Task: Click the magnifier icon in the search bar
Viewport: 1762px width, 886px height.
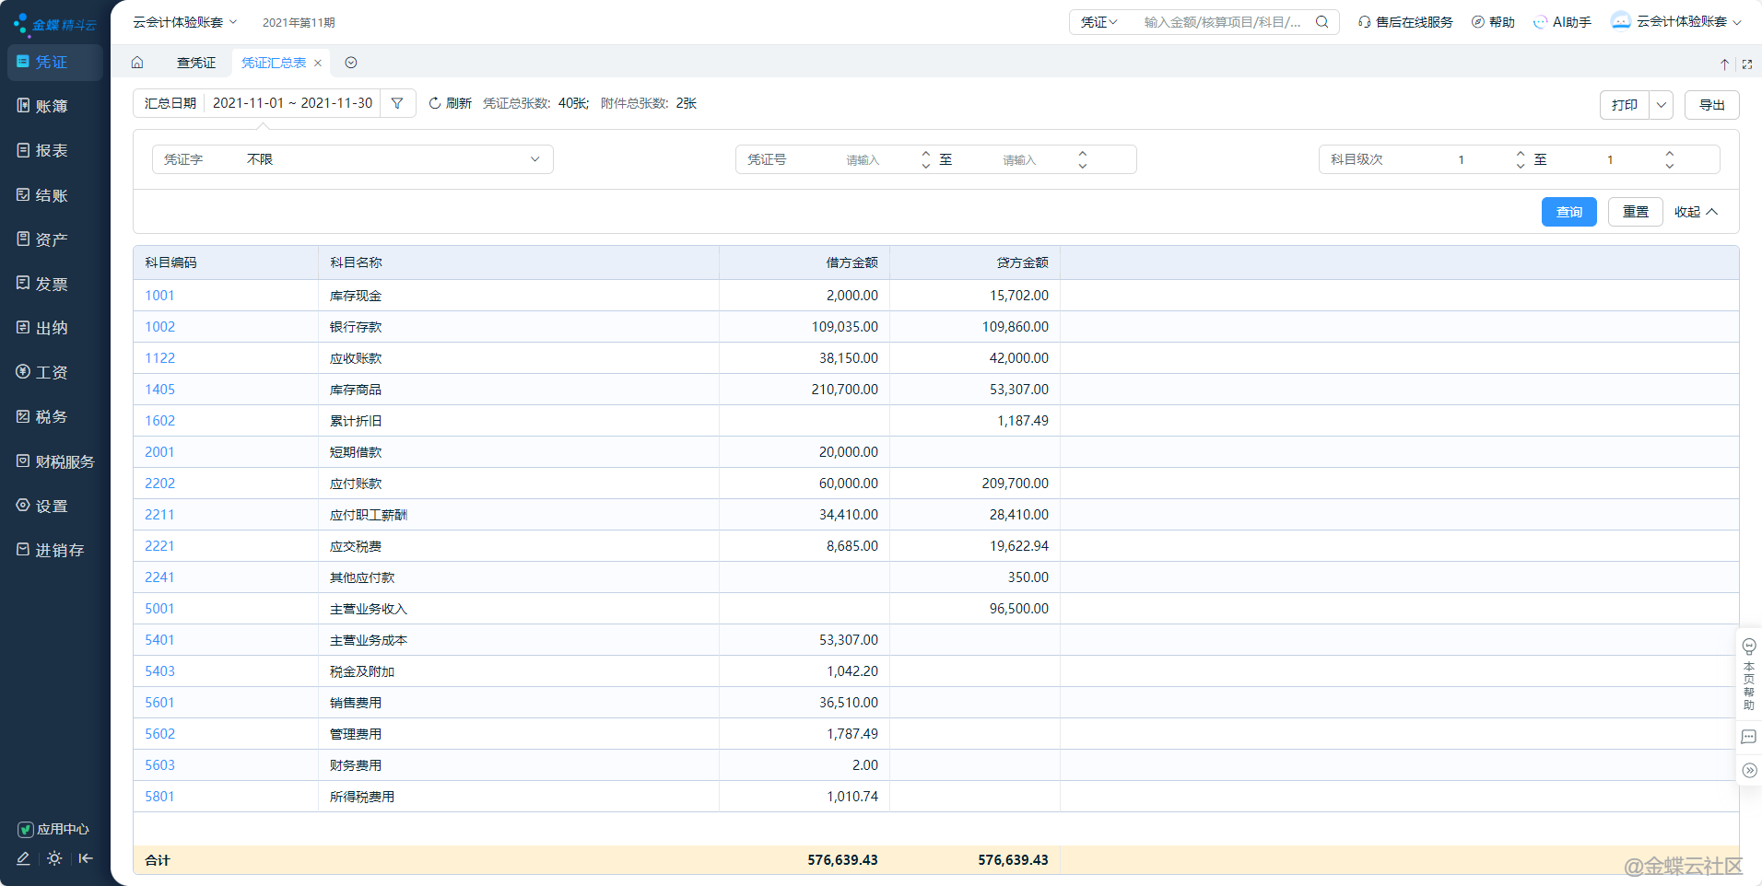Action: (x=1323, y=21)
